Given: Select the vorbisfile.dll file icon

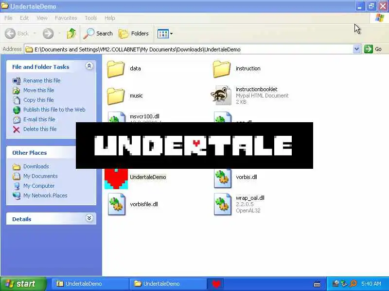Looking at the screenshot, I should click(117, 204).
